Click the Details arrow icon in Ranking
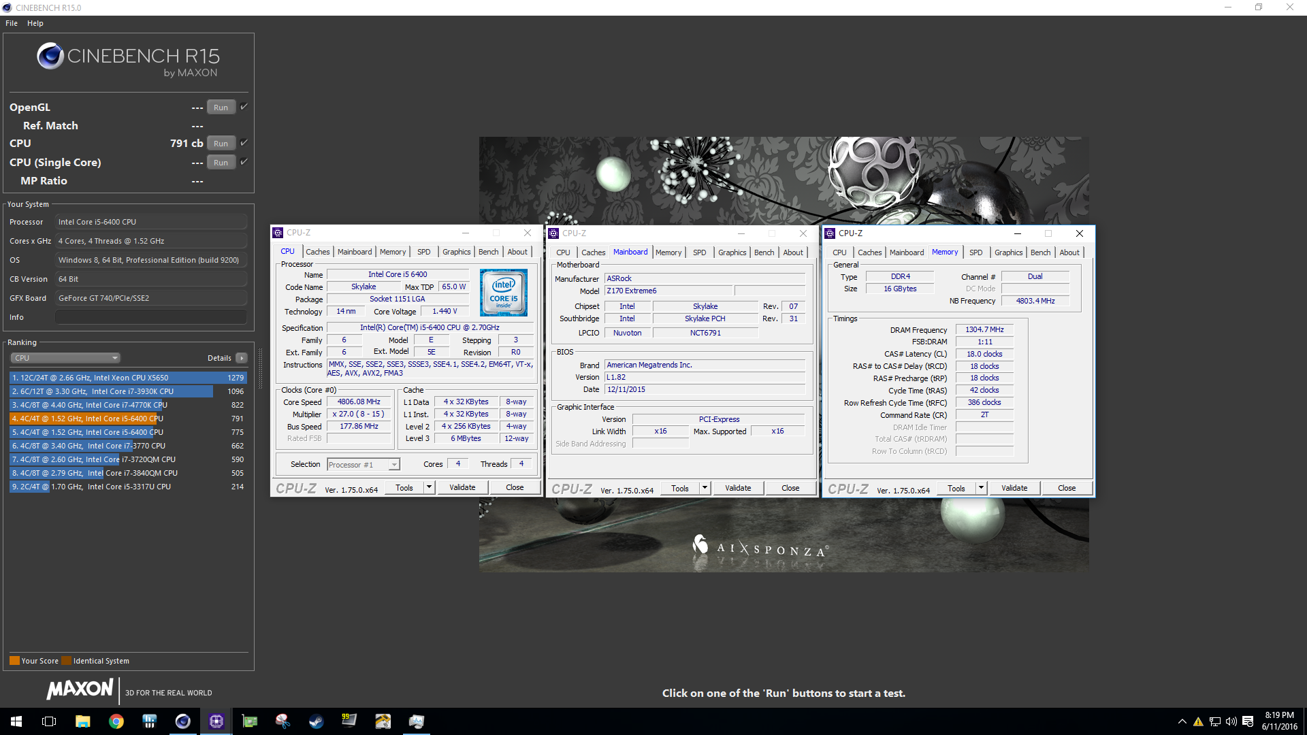1307x735 pixels. 241,358
